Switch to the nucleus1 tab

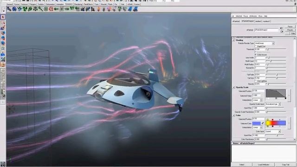tap(266, 21)
